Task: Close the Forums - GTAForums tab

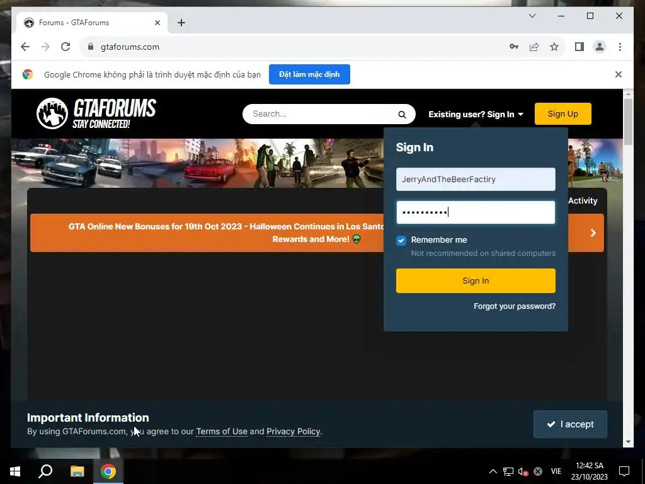Action: (157, 23)
